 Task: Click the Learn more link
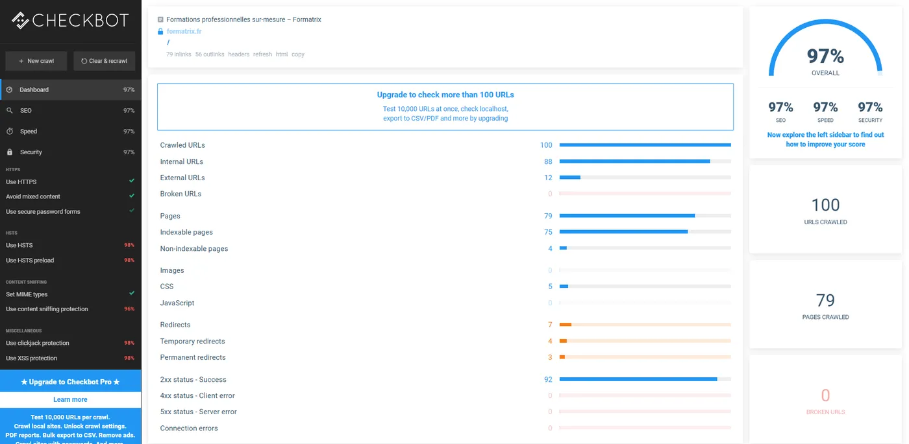(x=70, y=400)
